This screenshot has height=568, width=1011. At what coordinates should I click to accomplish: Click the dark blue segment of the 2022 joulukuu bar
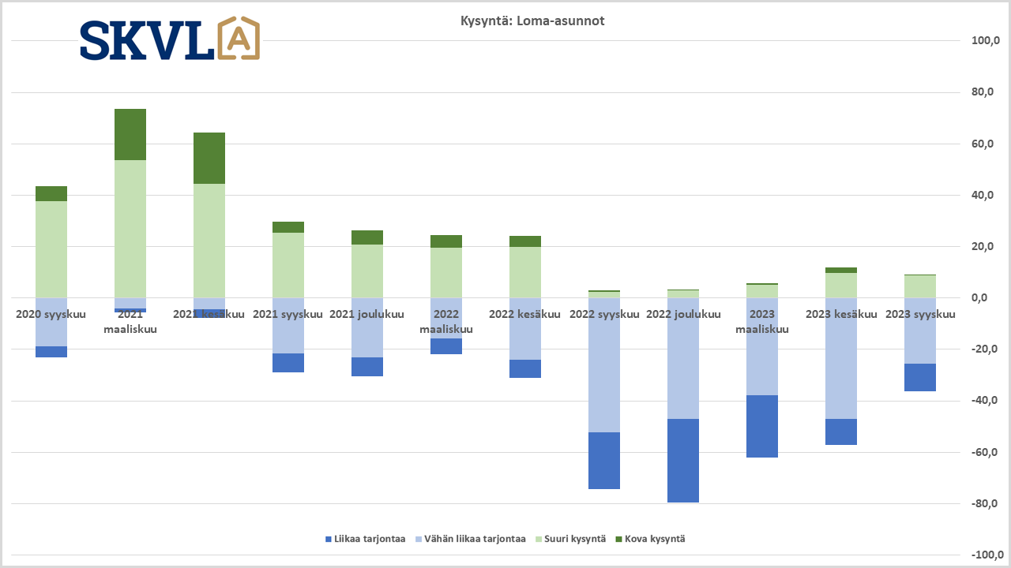pos(683,461)
